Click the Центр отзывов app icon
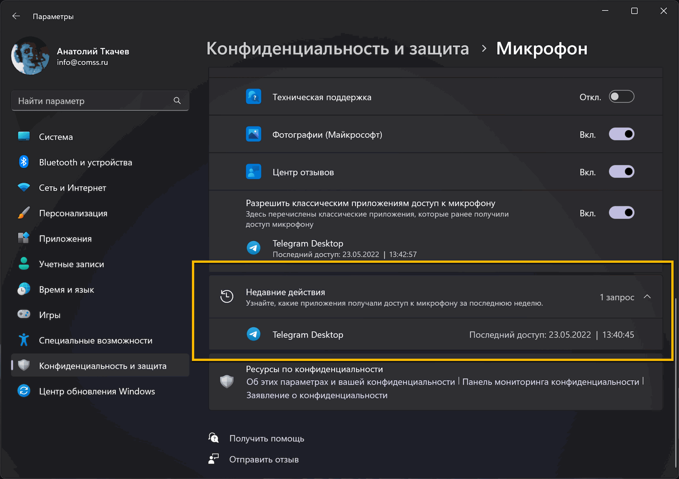 point(253,172)
